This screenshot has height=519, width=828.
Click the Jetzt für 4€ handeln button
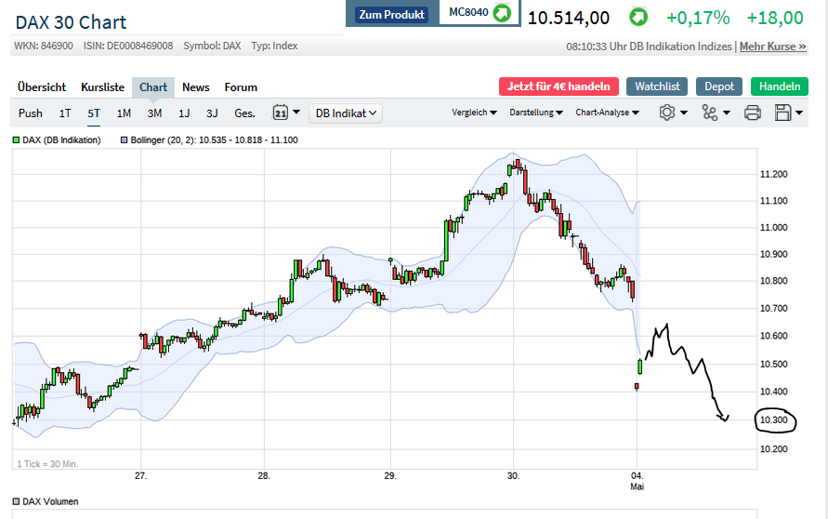(559, 86)
